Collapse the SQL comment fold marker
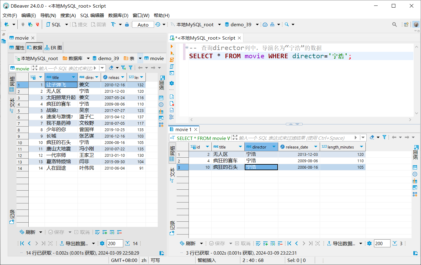 click(187, 48)
